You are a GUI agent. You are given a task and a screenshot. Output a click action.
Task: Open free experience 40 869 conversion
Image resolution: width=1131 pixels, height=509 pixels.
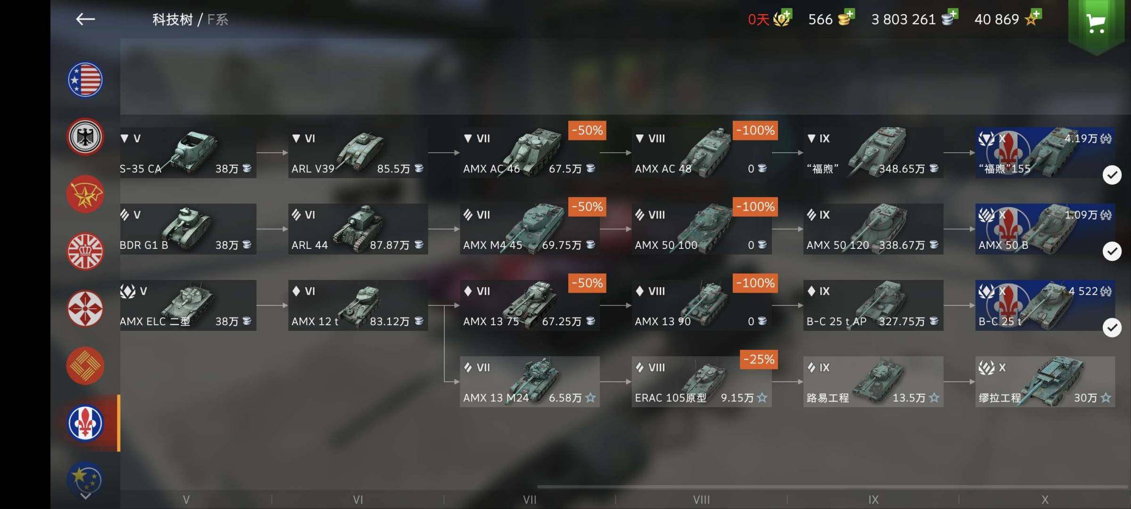pyautogui.click(x=1008, y=19)
